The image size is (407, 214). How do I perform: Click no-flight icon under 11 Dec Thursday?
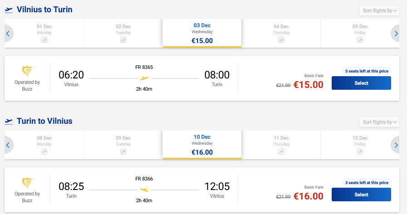point(281,151)
